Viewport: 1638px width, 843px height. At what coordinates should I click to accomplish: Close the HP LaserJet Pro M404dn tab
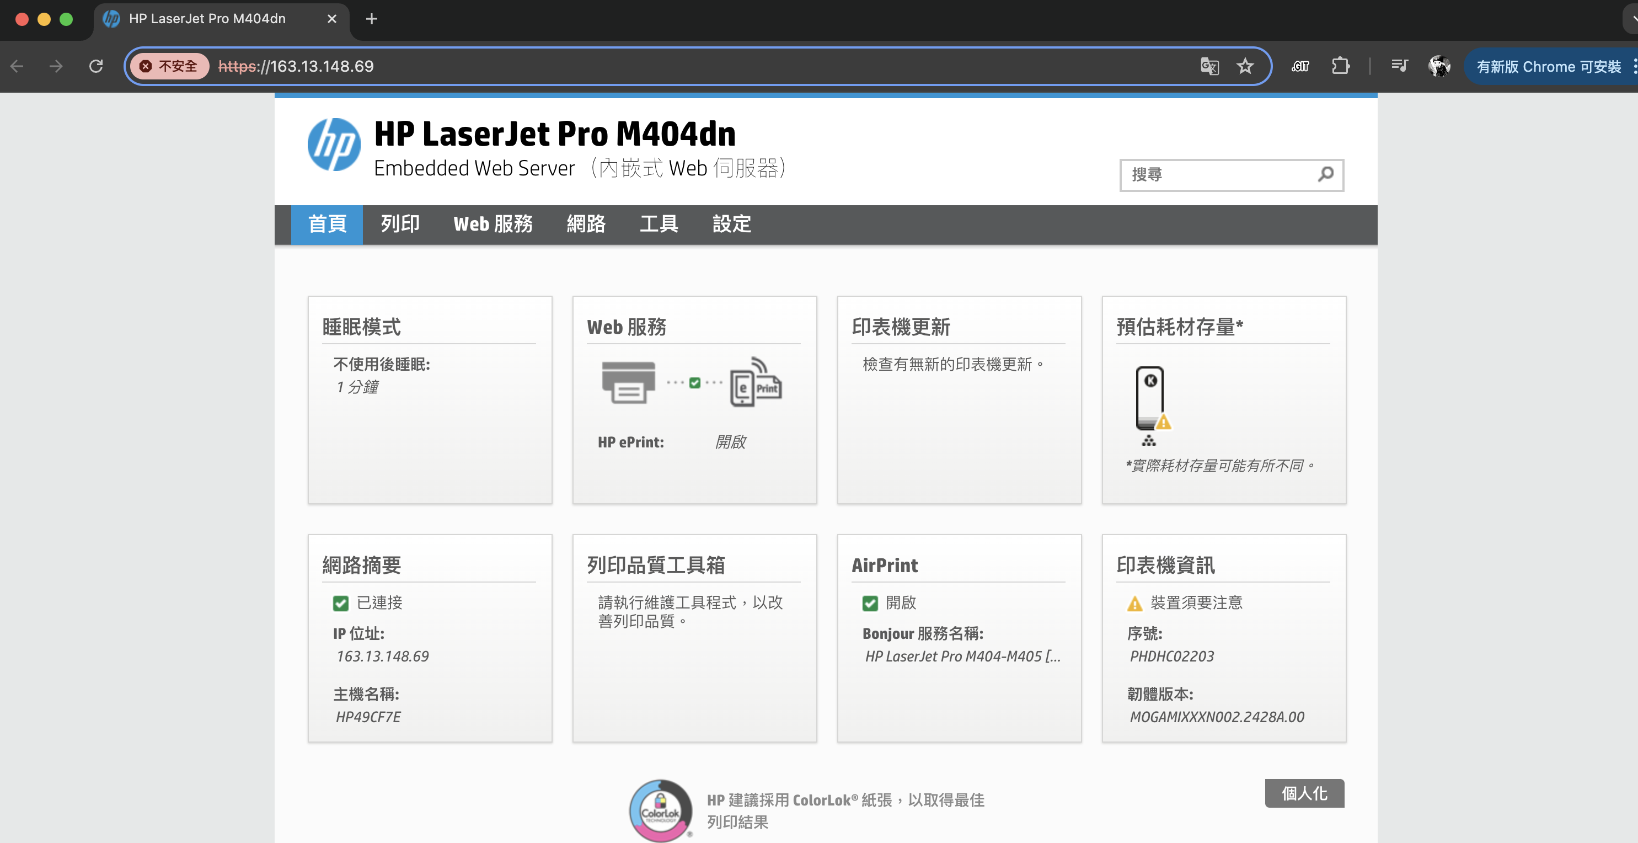(x=332, y=19)
